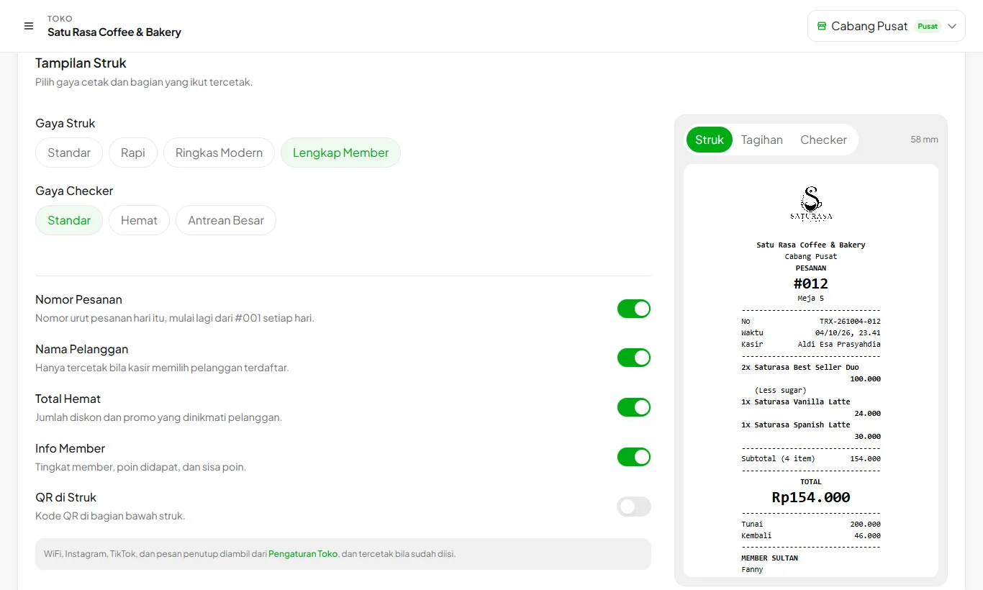Select the Standar receipt style
983x590 pixels.
69,153
